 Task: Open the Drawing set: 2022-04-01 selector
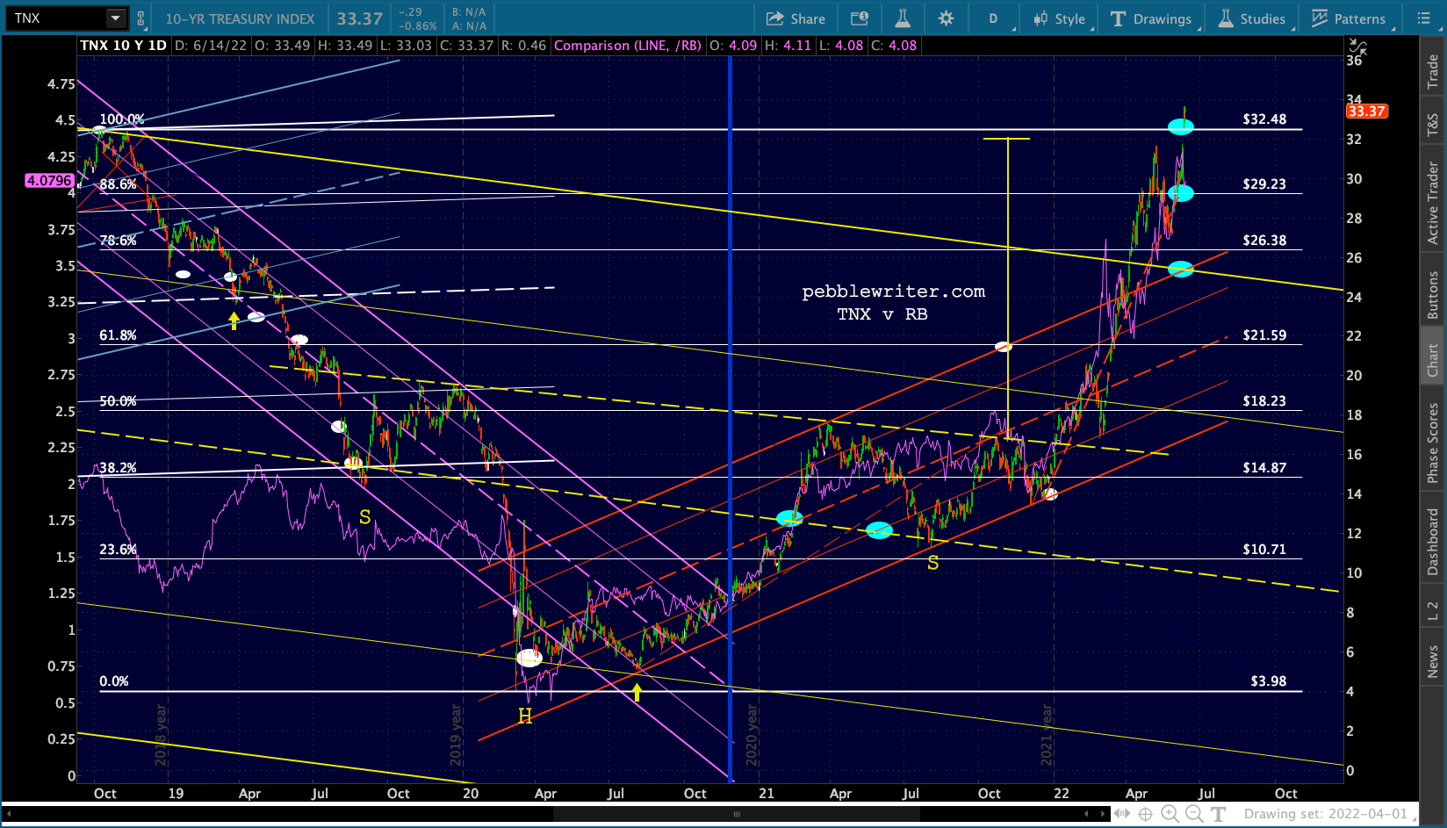tap(1331, 814)
